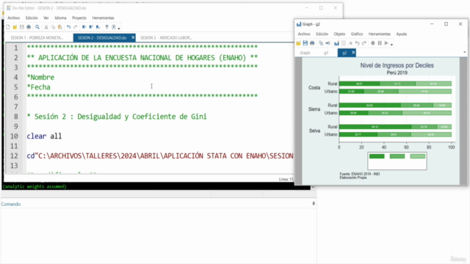Image resolution: width=470 pixels, height=264 pixels.
Task: Play a graph recording
Action: coord(387,43)
